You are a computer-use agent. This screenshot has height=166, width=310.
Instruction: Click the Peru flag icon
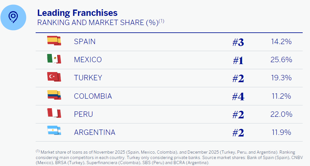pyautogui.click(x=54, y=114)
